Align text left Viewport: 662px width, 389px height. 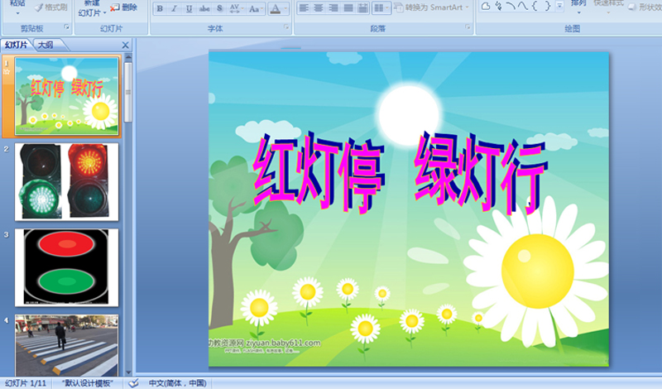[x=304, y=8]
